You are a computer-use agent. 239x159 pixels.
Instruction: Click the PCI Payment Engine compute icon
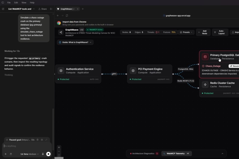point(133,71)
